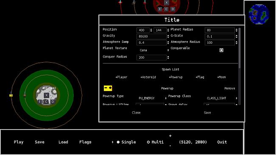Screen dimensions: 276x155
Task: Click the stepper arrows left of Single
Action: [112, 142]
